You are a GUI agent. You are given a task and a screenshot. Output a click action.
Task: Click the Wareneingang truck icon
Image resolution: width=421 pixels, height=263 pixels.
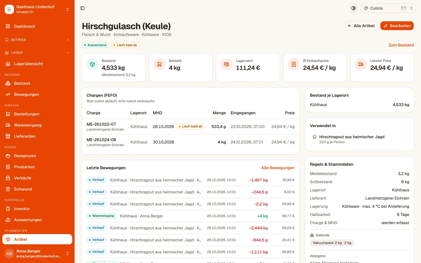click(x=8, y=125)
